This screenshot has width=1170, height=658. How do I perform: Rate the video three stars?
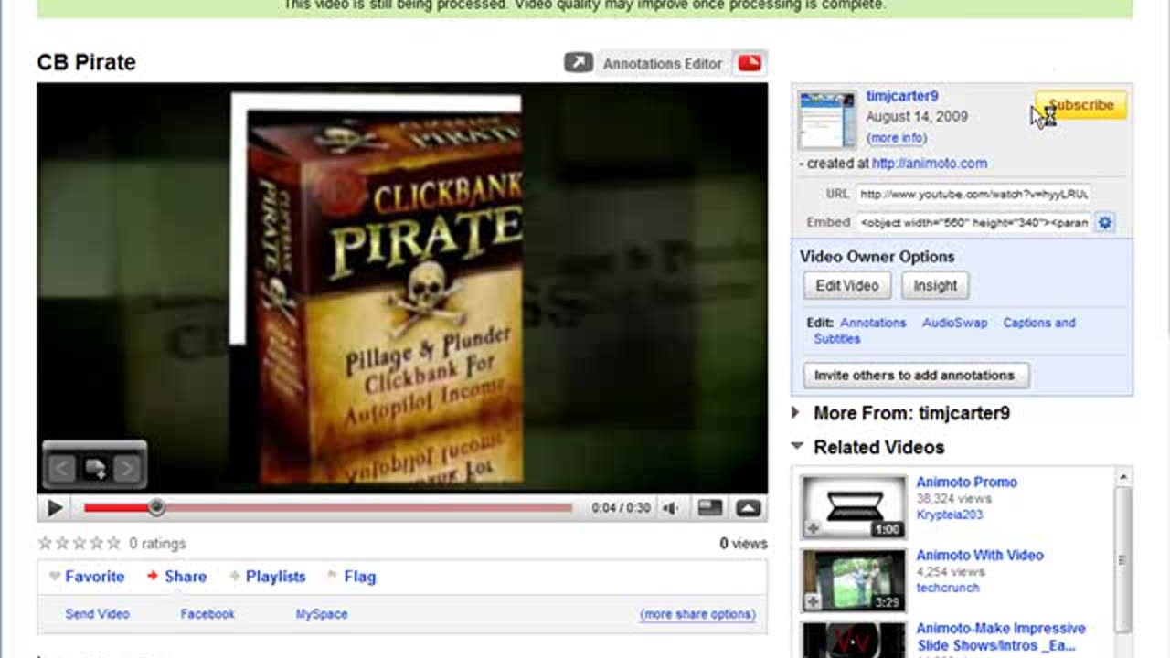[80, 543]
